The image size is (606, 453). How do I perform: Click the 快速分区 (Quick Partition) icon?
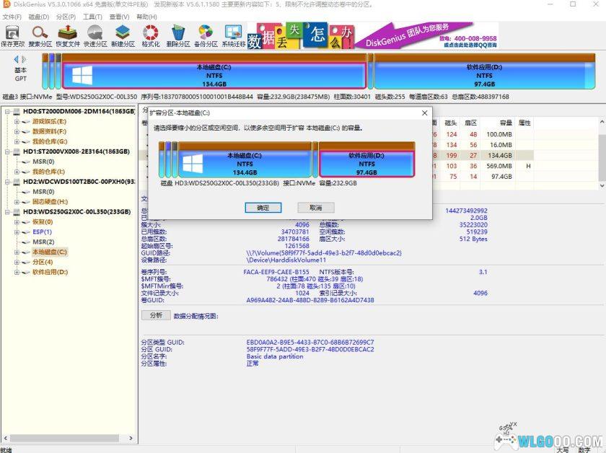[94, 34]
